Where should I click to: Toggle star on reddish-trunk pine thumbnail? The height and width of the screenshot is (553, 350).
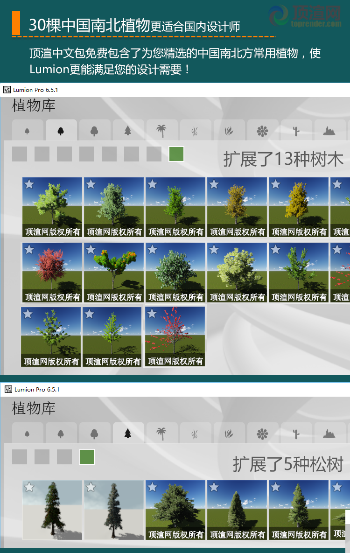[29, 487]
